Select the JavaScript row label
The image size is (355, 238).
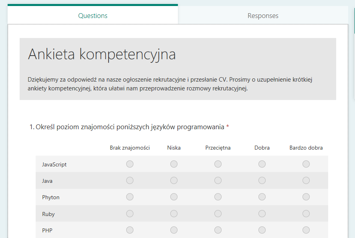[x=54, y=164]
